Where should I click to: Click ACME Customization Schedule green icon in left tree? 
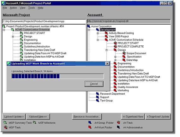click(x=13, y=30)
